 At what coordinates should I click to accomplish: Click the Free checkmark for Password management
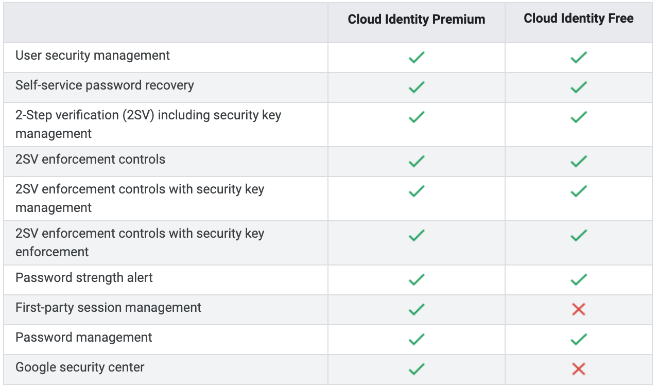[579, 339]
